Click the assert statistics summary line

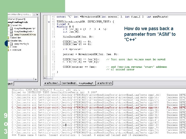(80, 135)
